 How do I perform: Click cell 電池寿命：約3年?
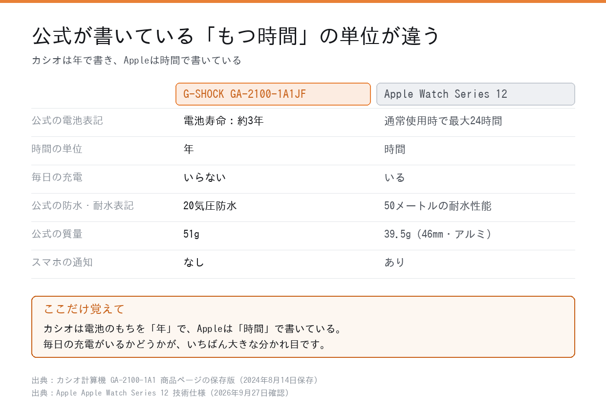(x=223, y=121)
